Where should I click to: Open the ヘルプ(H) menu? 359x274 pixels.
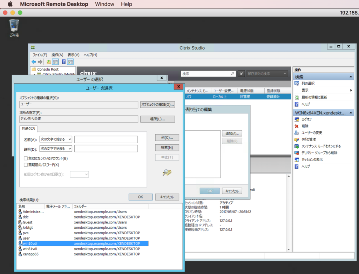(x=90, y=55)
